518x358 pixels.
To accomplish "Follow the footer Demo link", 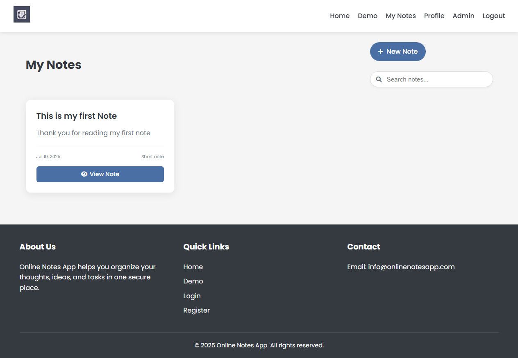I will 193,281.
